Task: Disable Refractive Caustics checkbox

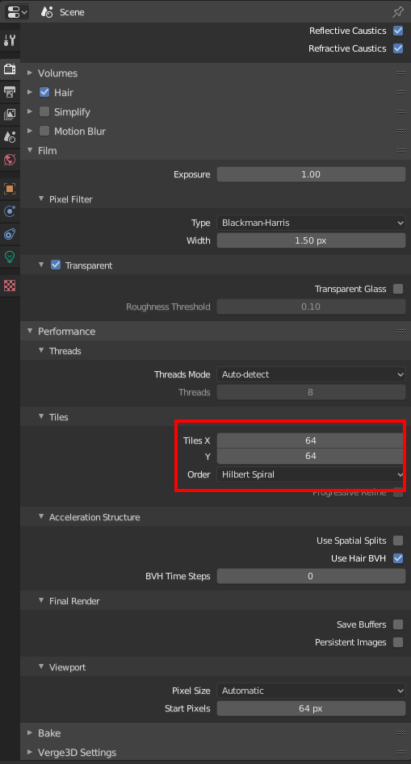Action: point(398,48)
